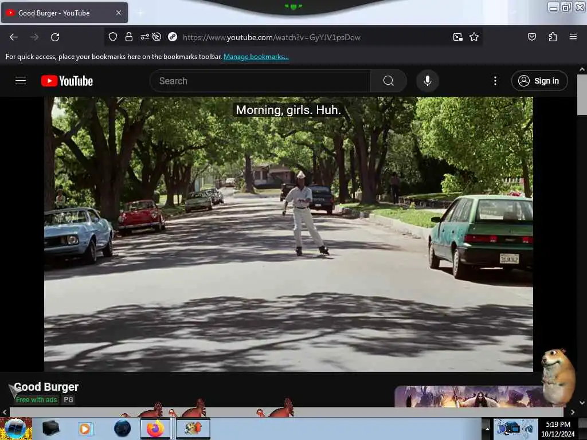Click the vertical scrollbar down arrow
This screenshot has height=440, width=587.
tap(582, 403)
